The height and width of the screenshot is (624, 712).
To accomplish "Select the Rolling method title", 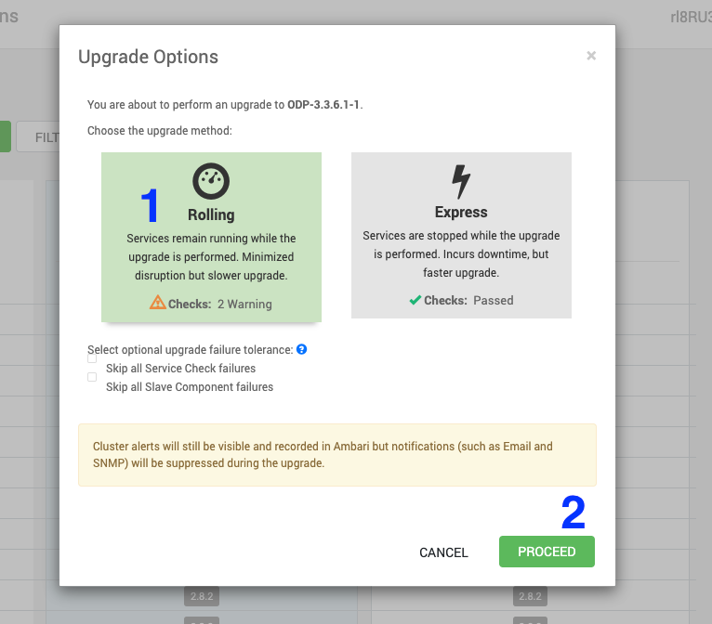I will pos(211,214).
